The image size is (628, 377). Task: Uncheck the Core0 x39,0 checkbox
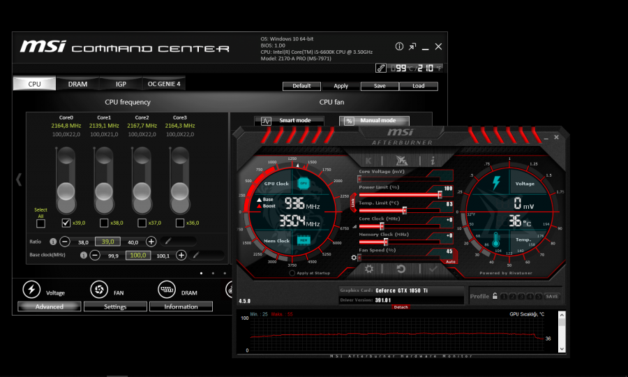[x=66, y=223]
